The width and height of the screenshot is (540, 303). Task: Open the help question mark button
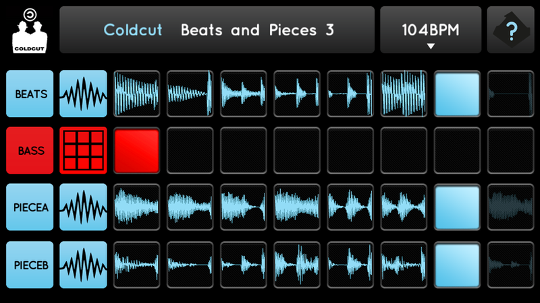point(511,30)
